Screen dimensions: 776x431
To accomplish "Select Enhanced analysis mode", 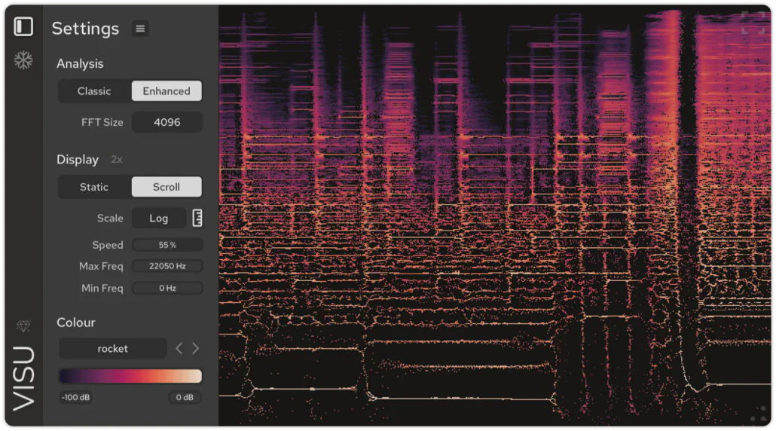I will 167,91.
